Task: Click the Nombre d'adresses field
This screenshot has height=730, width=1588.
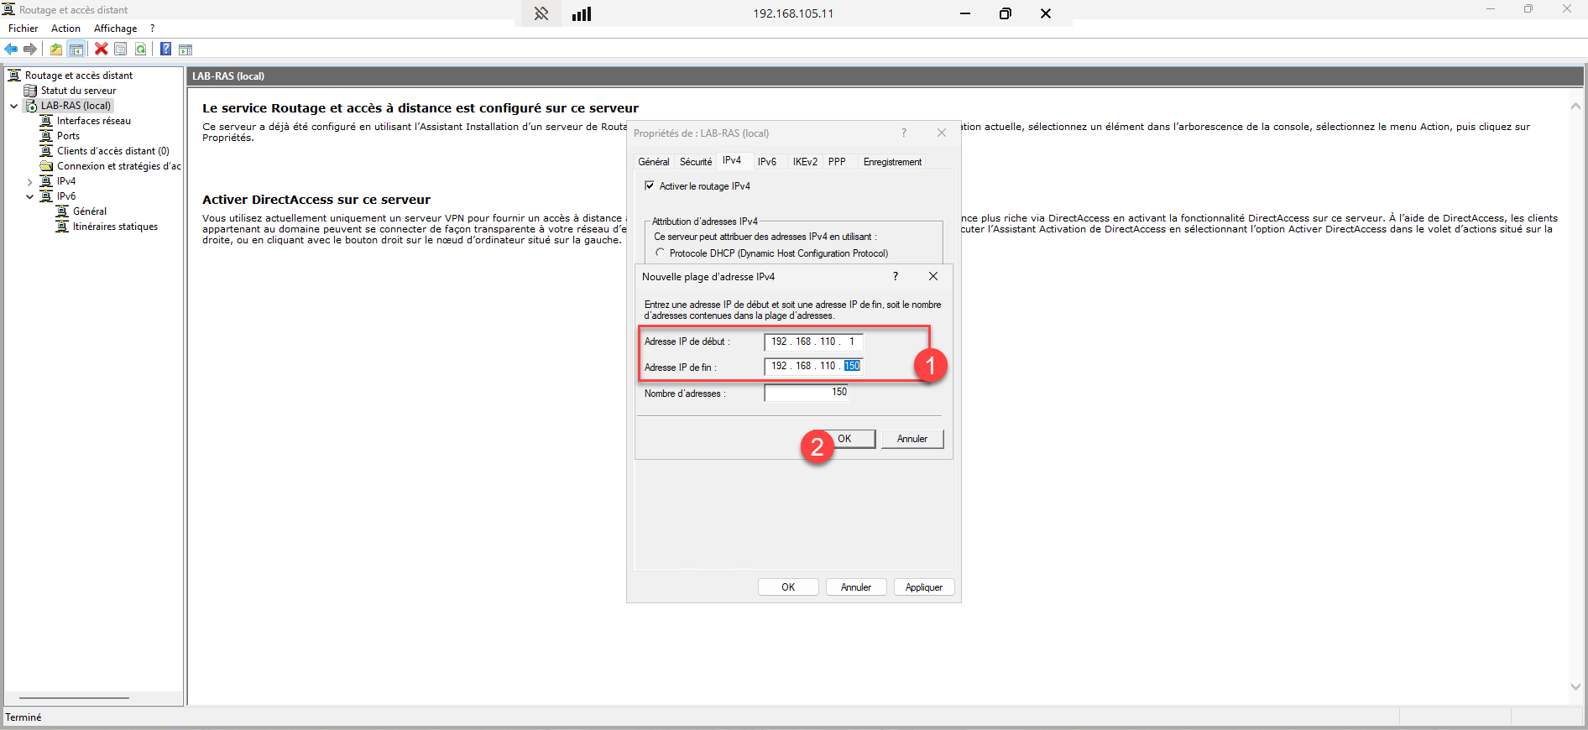Action: pyautogui.click(x=806, y=393)
